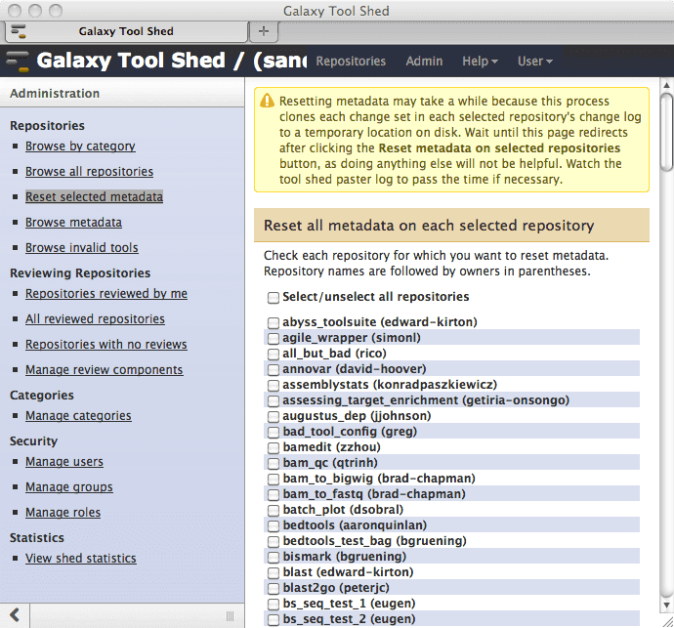
Task: Enable the bedtools repository checkbox
Action: (x=274, y=525)
